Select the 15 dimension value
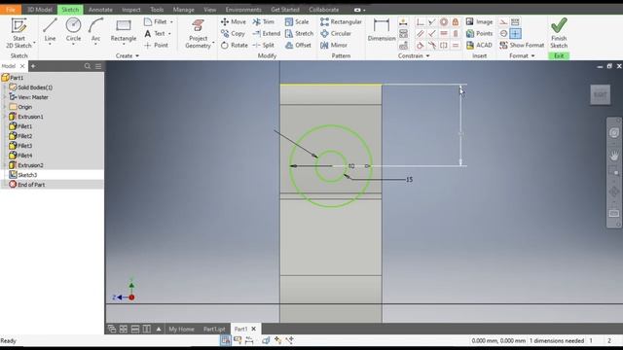 point(409,180)
